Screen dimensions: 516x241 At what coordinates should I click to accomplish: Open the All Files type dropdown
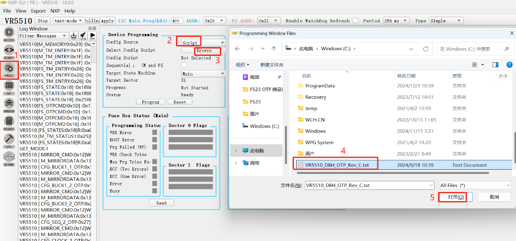click(475, 186)
